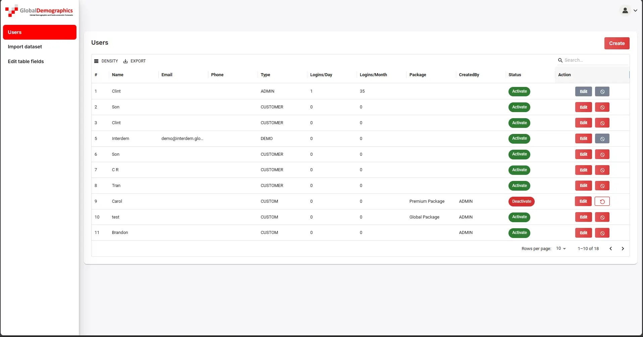The width and height of the screenshot is (643, 337).
Task: Toggle Carol's Deactivate status badge
Action: [521, 201]
